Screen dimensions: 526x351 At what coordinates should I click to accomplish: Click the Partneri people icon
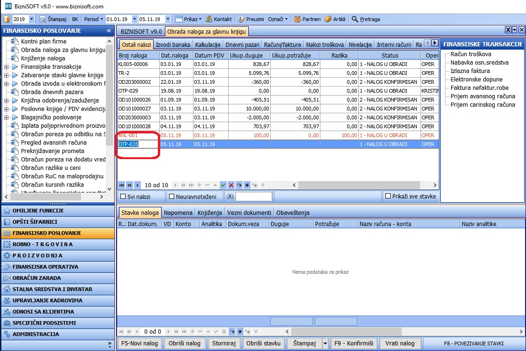(297, 19)
